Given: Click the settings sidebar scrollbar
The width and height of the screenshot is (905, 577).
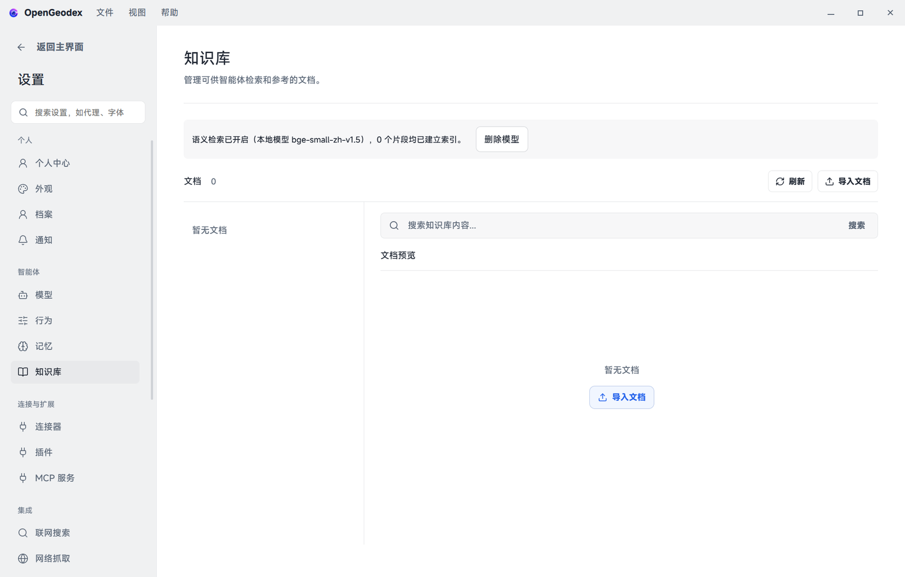Looking at the screenshot, I should (x=152, y=270).
